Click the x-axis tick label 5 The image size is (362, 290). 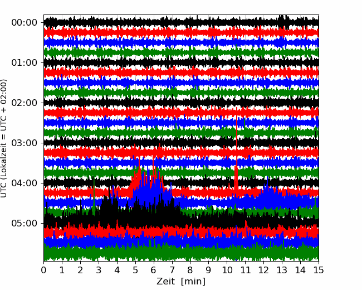[x=135, y=270]
